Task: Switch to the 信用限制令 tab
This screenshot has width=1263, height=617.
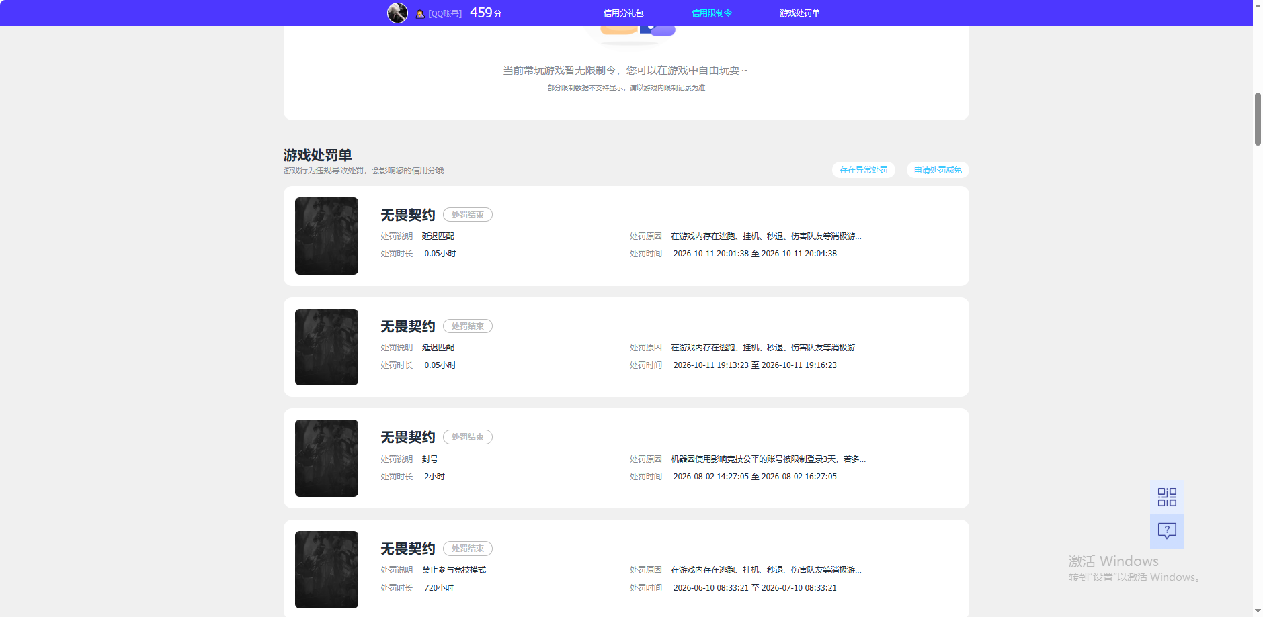Action: point(711,13)
